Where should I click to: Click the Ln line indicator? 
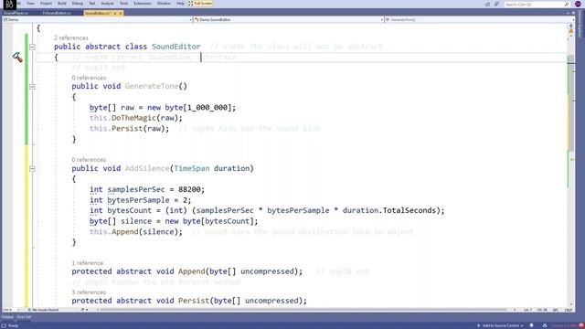[527, 310]
